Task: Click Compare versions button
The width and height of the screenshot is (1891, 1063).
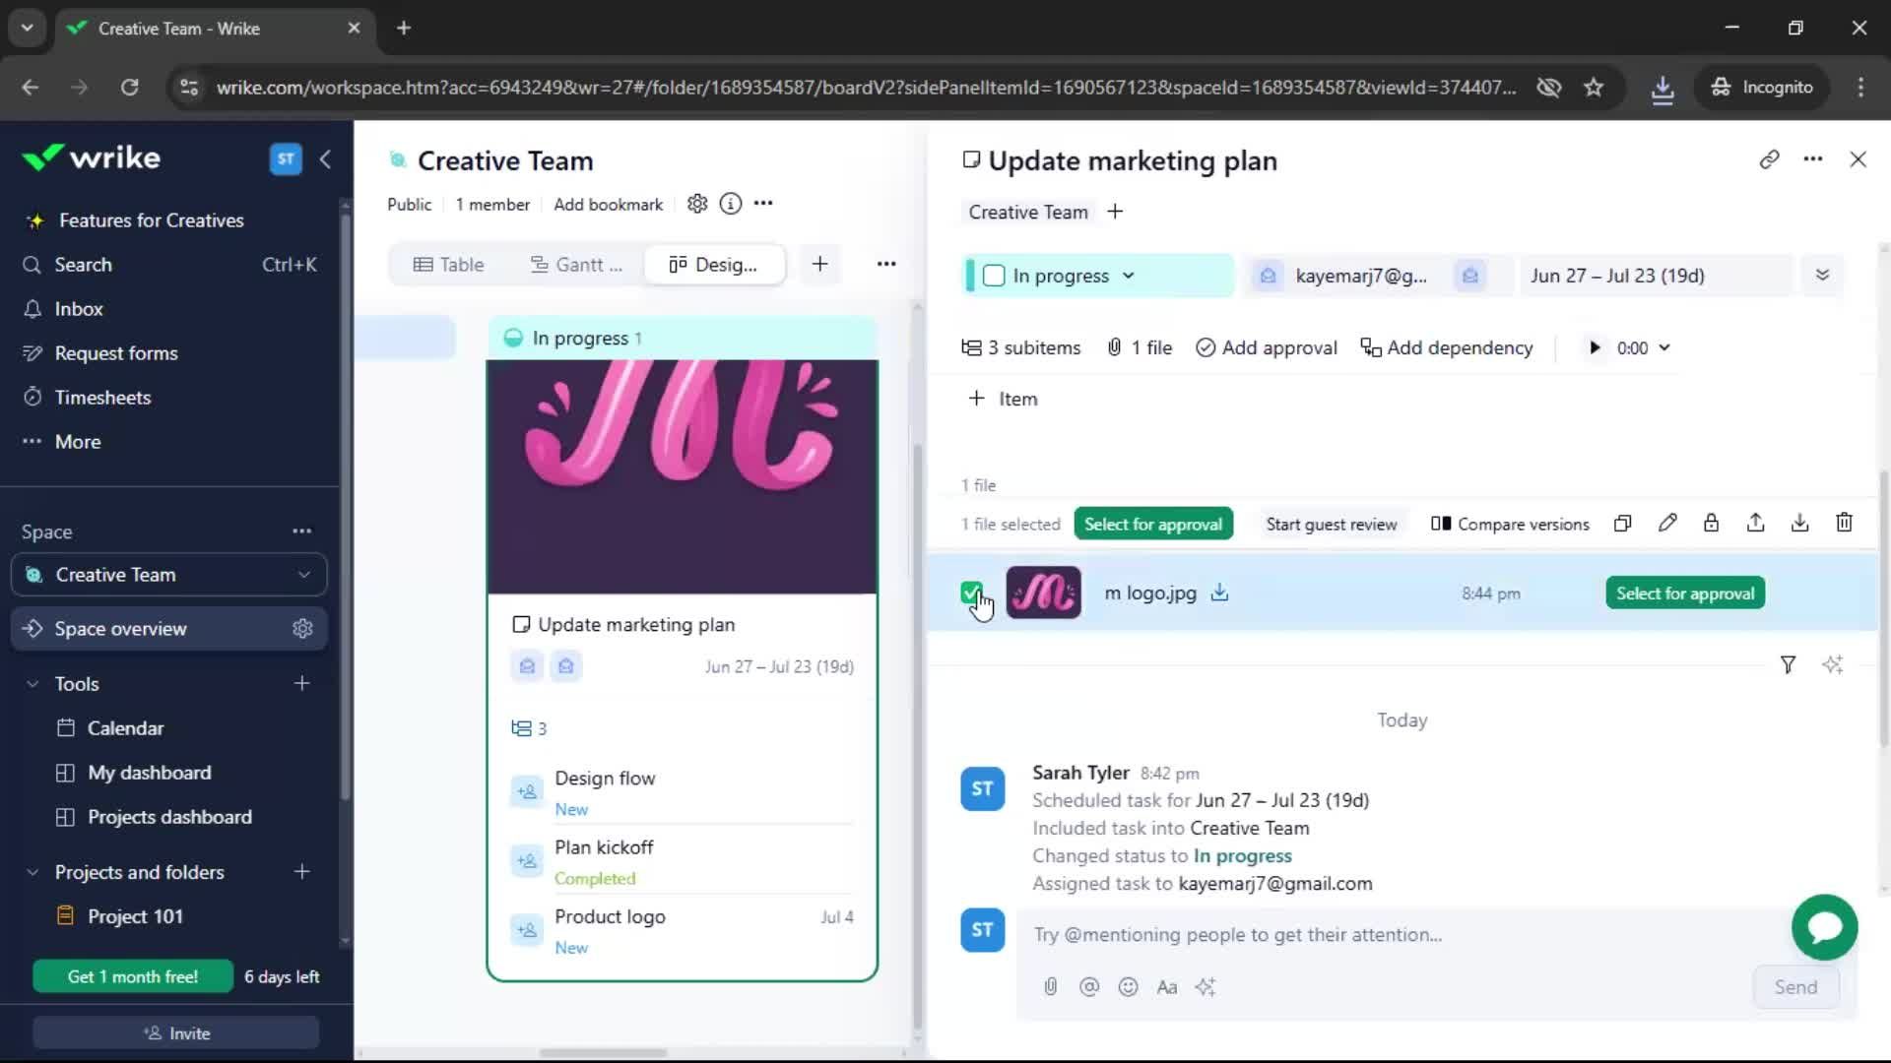Action: [1510, 525]
